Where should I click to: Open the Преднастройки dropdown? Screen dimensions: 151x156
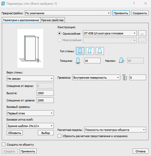68,13
